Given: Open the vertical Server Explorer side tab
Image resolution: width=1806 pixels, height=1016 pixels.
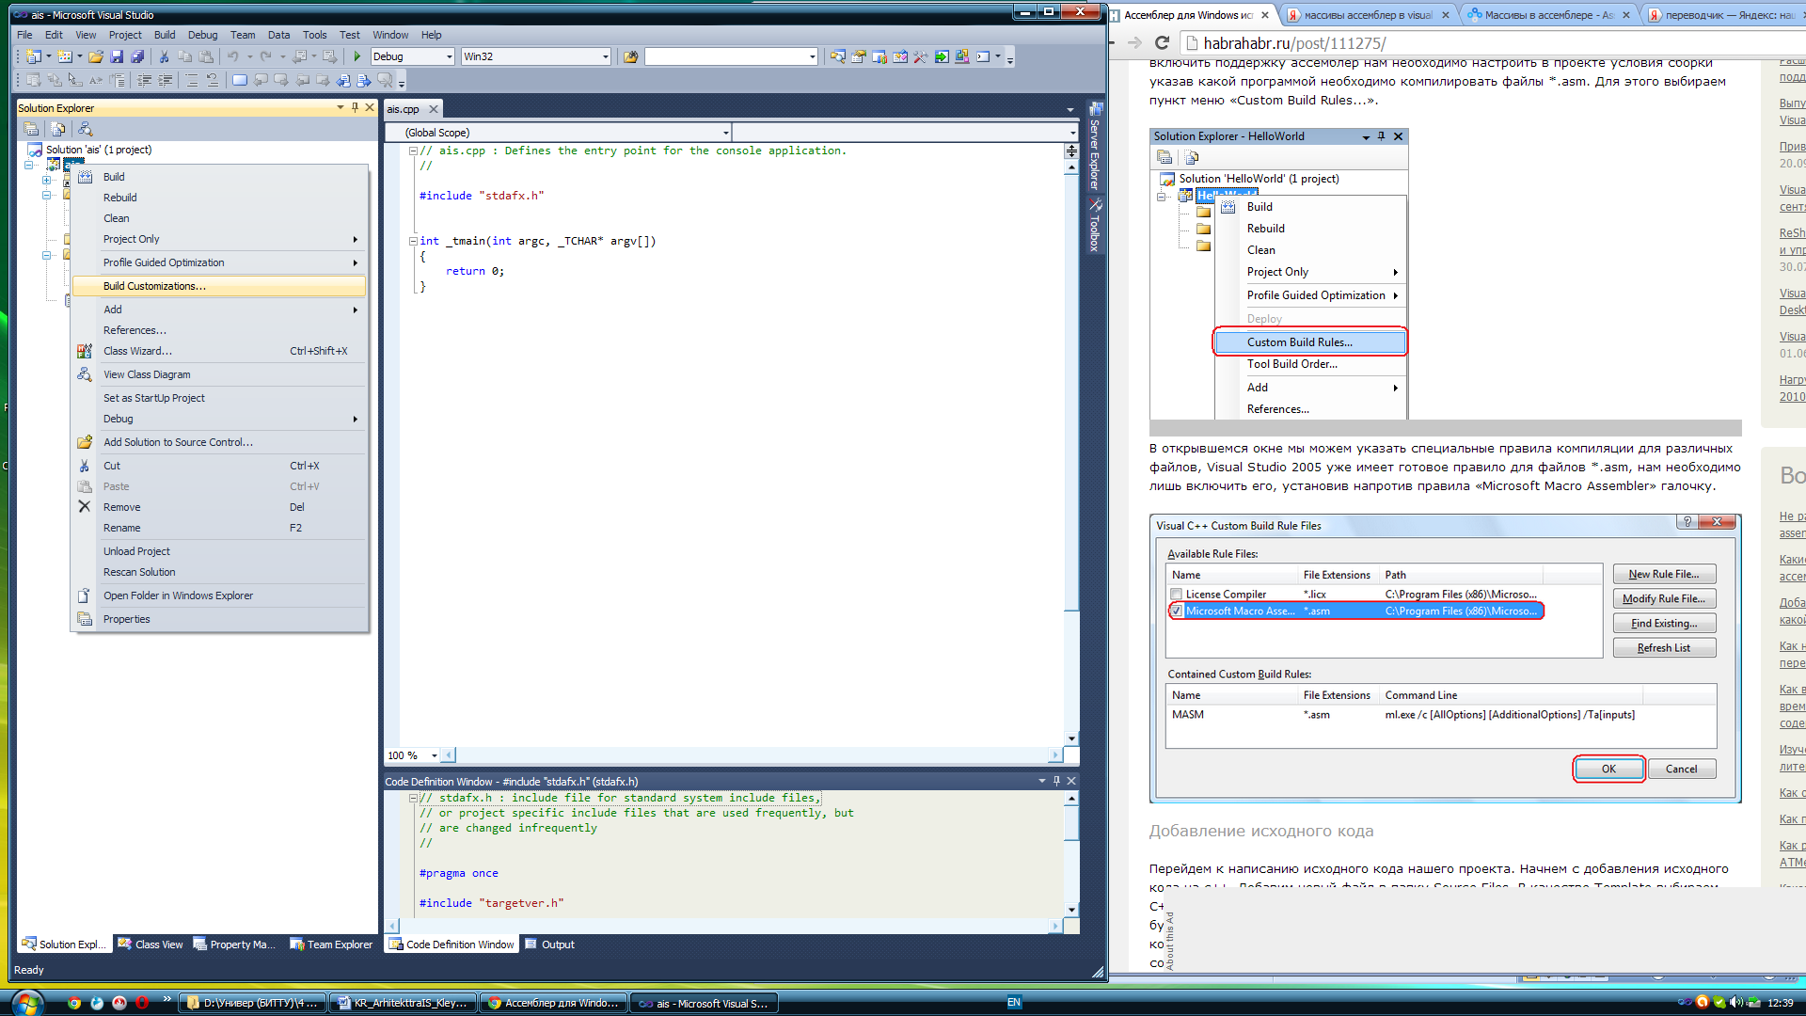Looking at the screenshot, I should [x=1095, y=146].
